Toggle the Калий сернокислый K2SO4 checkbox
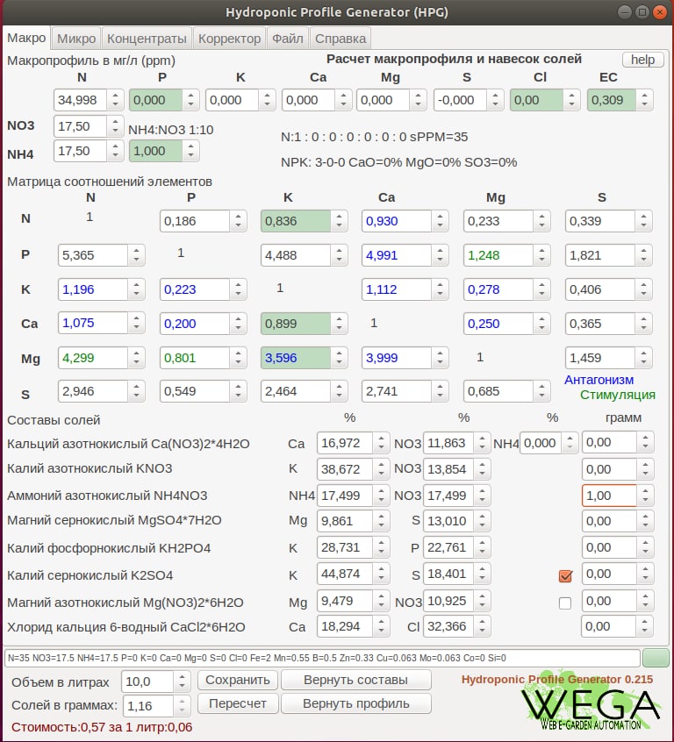Screen dimensions: 674x742 coord(565,576)
